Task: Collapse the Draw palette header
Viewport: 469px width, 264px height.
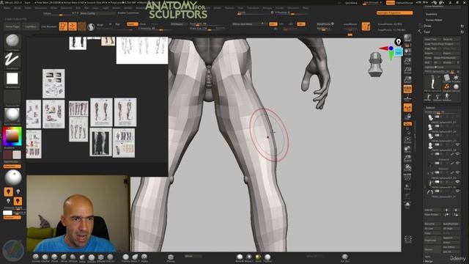Action: coord(427,26)
